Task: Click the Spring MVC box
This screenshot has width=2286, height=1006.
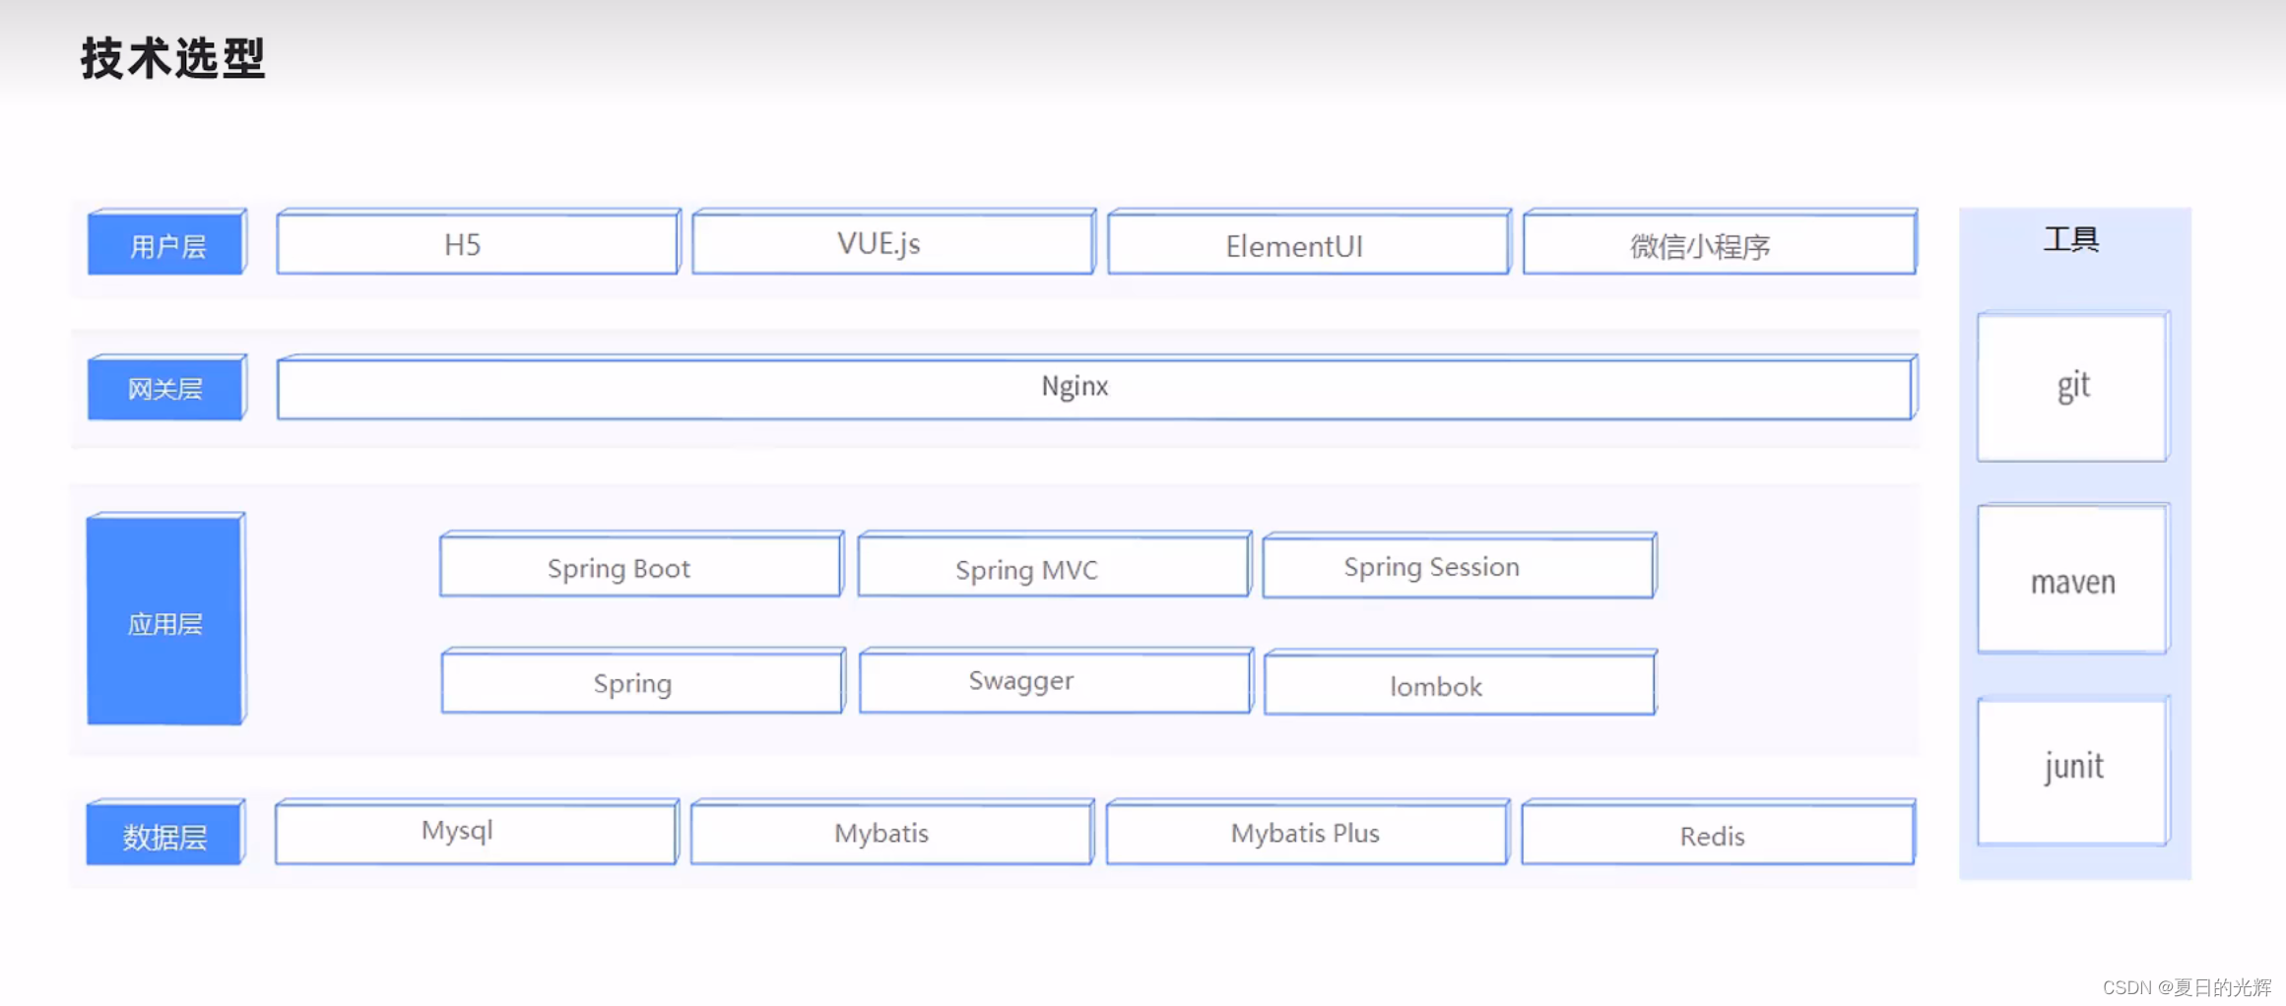Action: 1054,565
